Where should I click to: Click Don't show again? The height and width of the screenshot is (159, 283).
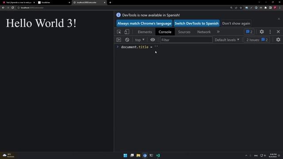[236, 23]
